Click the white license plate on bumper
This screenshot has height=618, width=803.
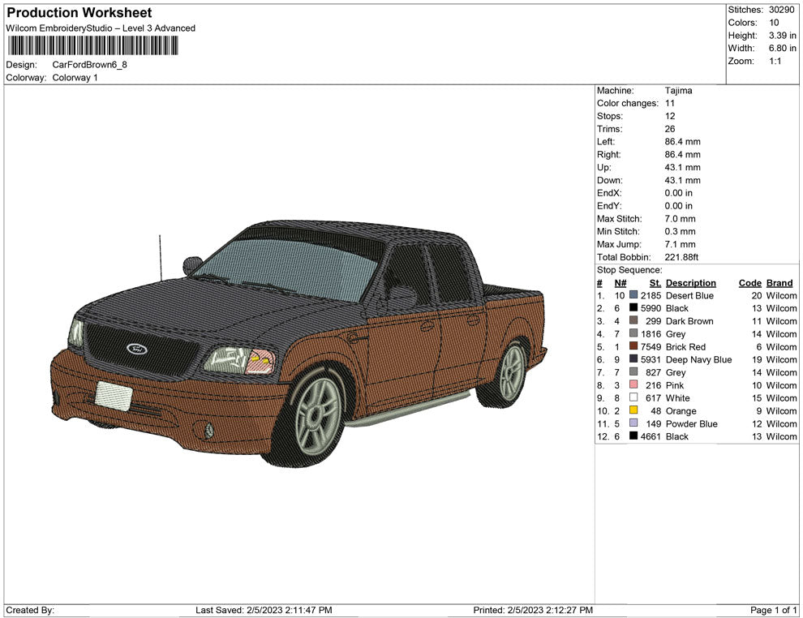114,394
